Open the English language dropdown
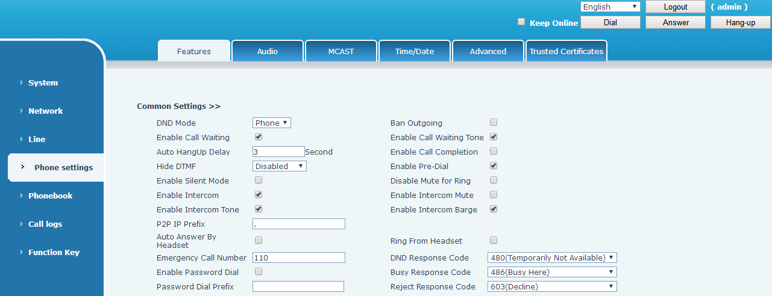The height and width of the screenshot is (296, 772). 610,7
